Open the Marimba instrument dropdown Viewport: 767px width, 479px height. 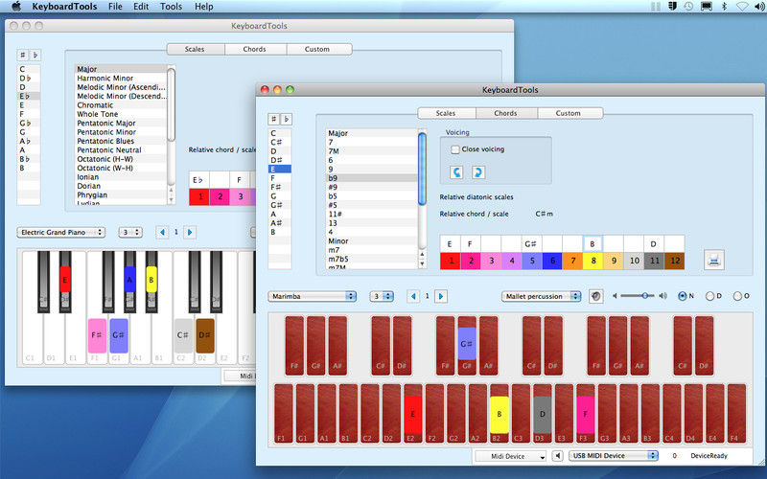[313, 296]
